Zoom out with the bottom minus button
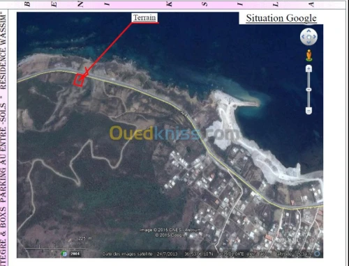 [x=309, y=111]
